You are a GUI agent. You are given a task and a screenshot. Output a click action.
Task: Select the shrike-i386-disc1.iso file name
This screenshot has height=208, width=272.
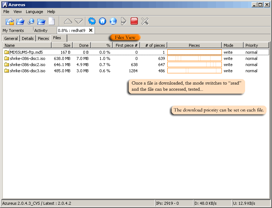click(x=28, y=58)
